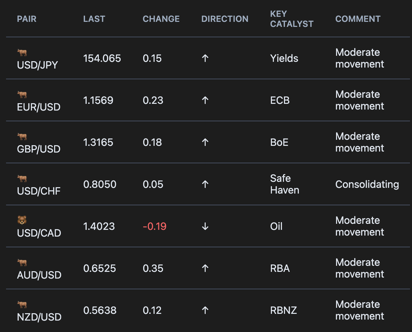Screen dimensions: 412x332
Task: Select the Consolidating comment text
Action: 367,184
